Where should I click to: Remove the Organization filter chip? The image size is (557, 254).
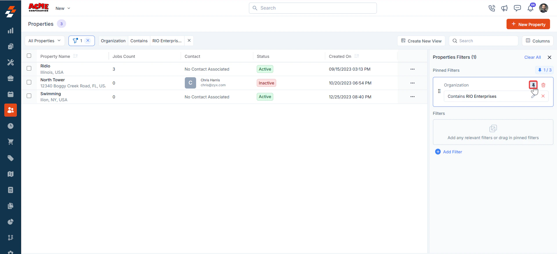pyautogui.click(x=189, y=41)
